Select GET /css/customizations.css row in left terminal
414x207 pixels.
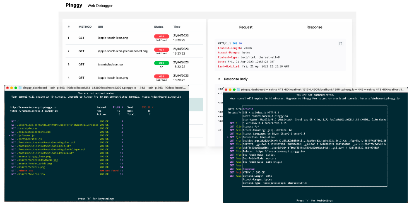67,132
